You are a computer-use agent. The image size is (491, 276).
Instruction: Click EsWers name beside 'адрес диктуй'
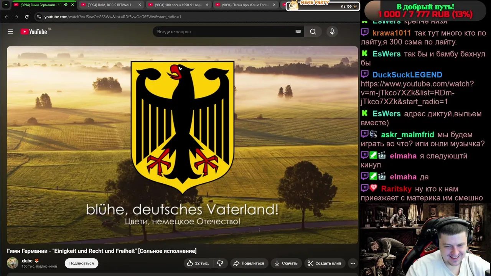click(x=386, y=114)
